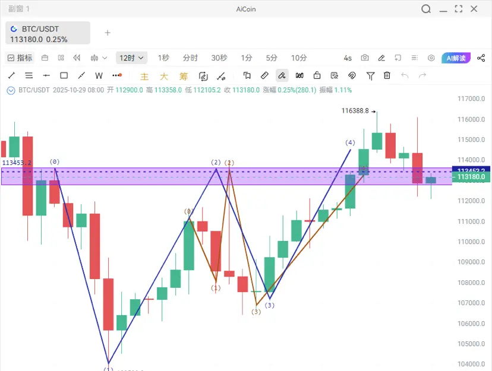Select the BTC/USDT chart tab
This screenshot has height=371, width=492.
[48, 33]
